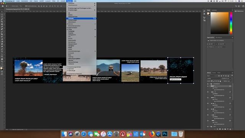Viewport: 245px width, 138px height.
Task: Create a new layer
Action: click(228, 129)
